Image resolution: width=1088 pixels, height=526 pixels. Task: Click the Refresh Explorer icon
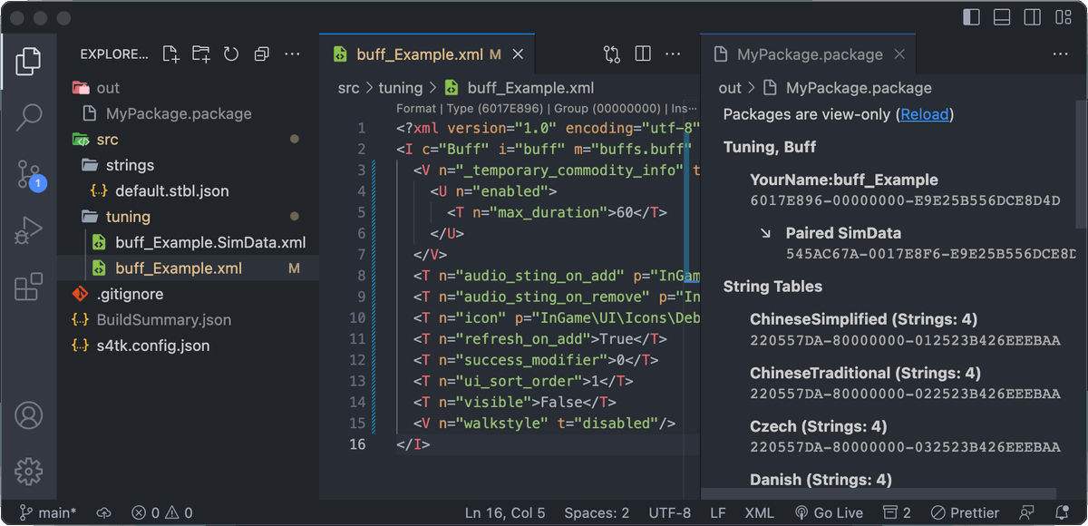[x=230, y=54]
